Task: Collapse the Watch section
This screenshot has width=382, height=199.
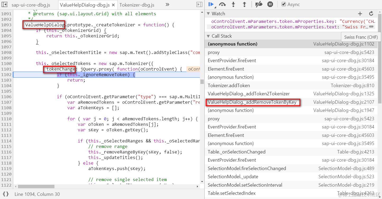Action: tap(208, 14)
